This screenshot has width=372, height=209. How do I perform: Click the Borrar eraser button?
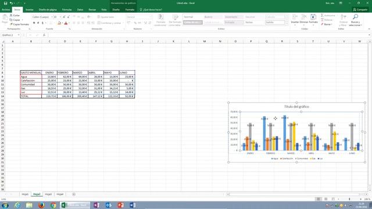[x=327, y=24]
